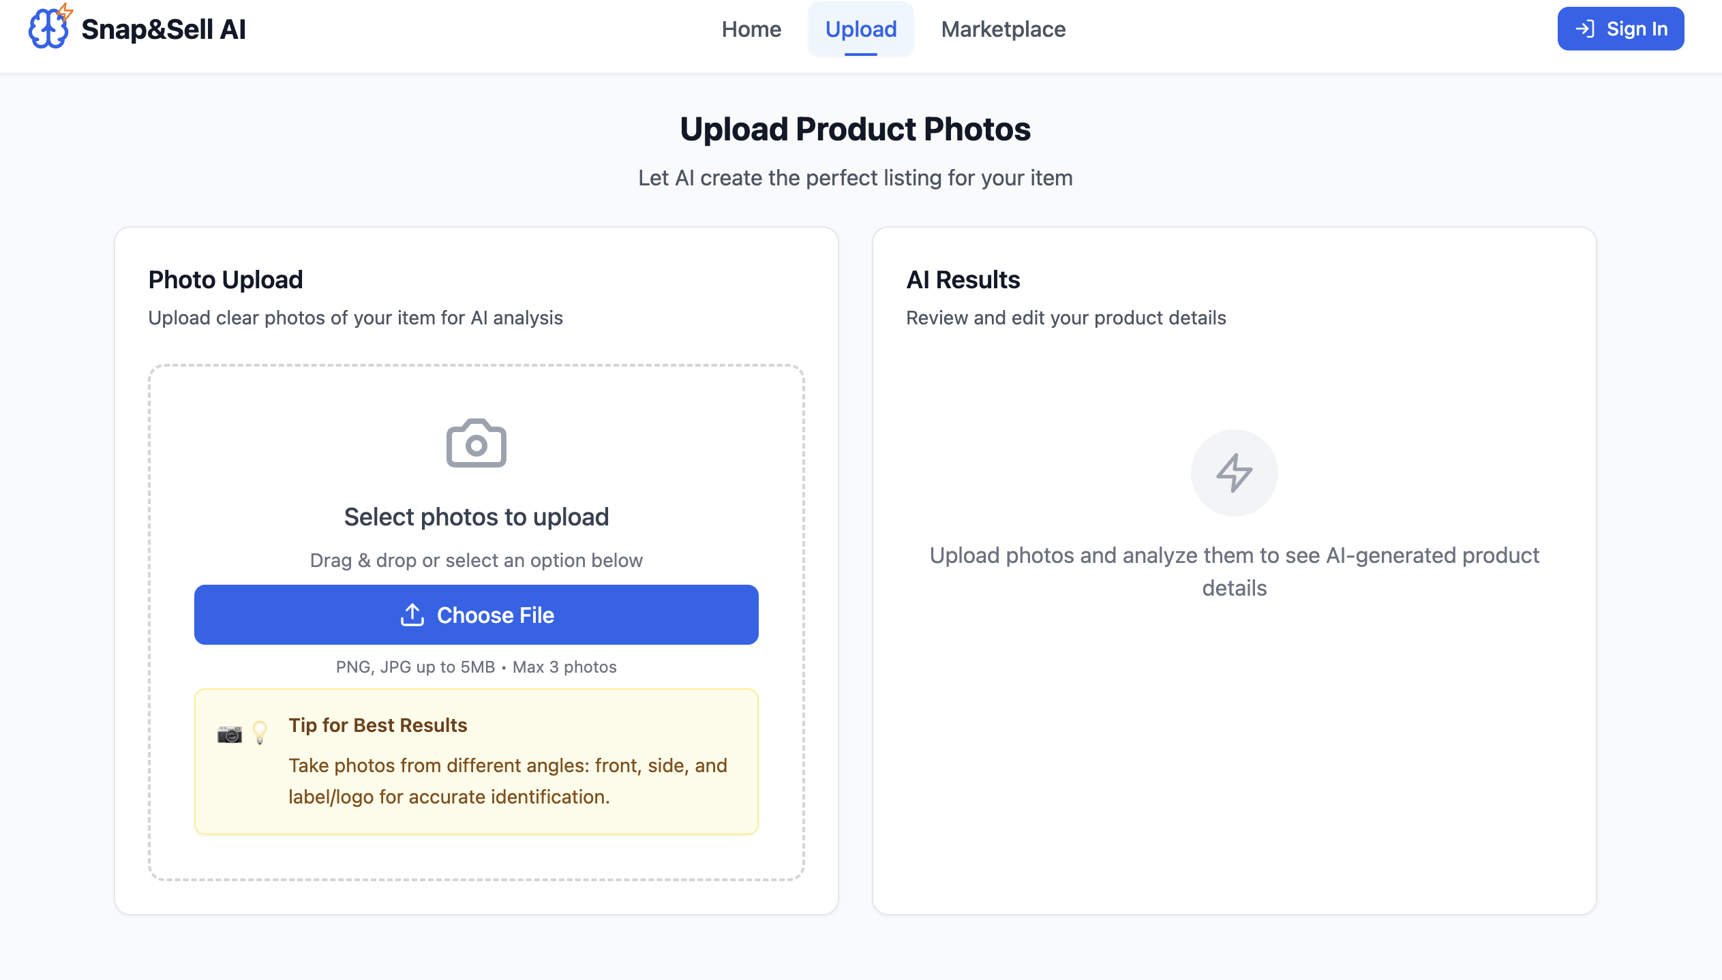Screen dimensions: 1722x980
Task: Click the lightbulb emoji in the tip box
Action: 260,733
